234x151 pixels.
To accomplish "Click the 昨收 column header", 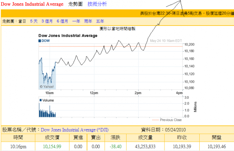I will coord(182,137).
